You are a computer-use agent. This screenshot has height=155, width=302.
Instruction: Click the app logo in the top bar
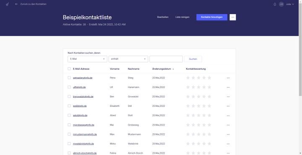click(x=7, y=4)
